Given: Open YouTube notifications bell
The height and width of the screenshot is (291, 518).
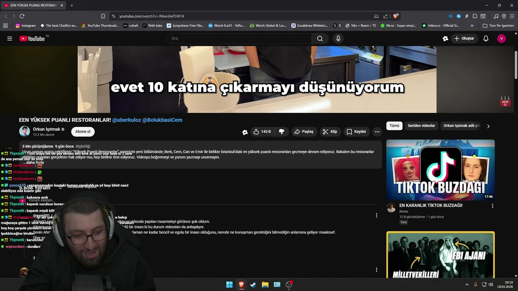Looking at the screenshot, I should [x=486, y=38].
